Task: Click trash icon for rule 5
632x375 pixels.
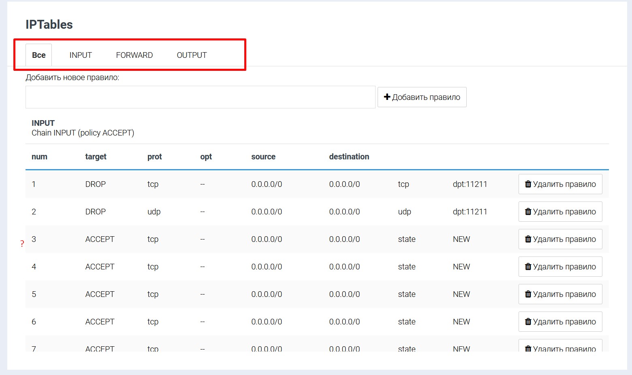Action: 528,294
